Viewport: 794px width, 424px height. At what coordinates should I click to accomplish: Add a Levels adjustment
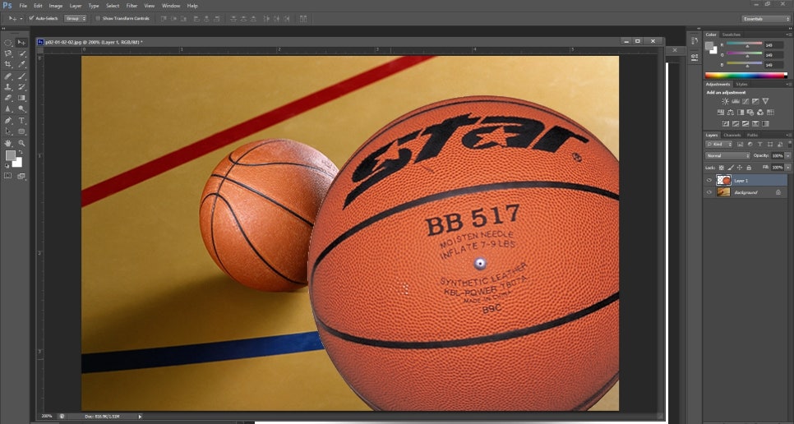tap(736, 101)
